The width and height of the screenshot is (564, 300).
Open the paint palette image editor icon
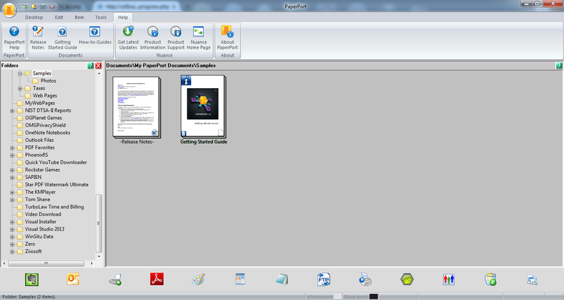[198, 279]
